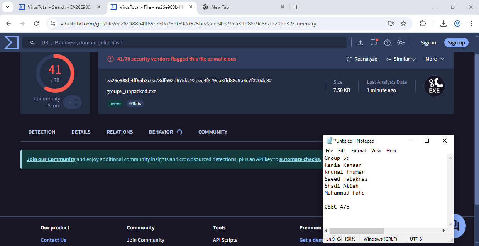Click the install app icon in address bar

tap(391, 24)
